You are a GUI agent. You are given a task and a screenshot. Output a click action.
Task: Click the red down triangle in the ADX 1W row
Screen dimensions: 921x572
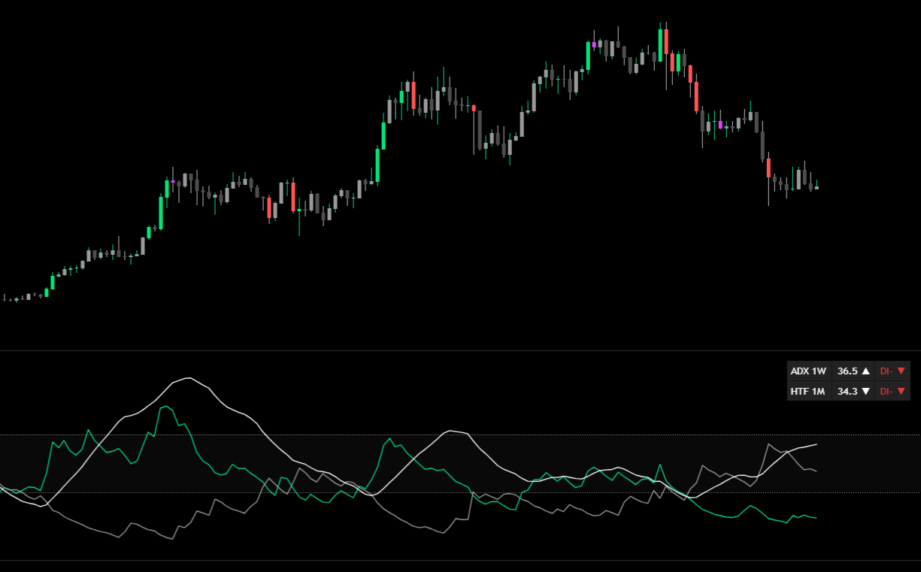pyautogui.click(x=901, y=371)
